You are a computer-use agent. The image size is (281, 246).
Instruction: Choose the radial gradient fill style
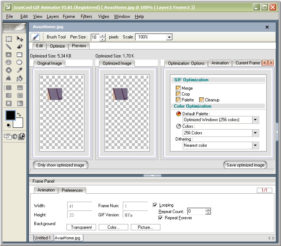point(20,95)
